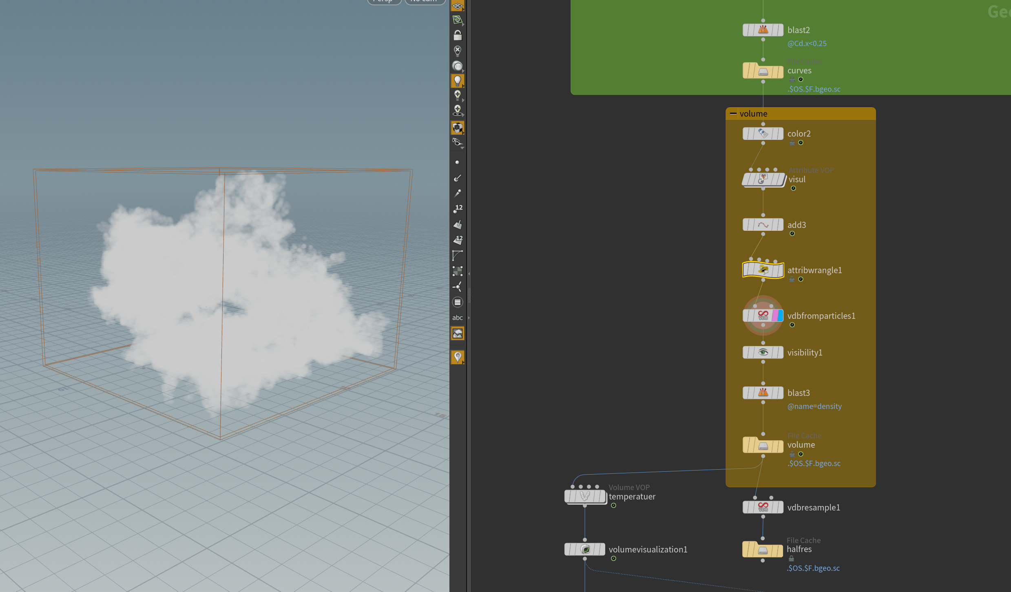Viewport: 1011px width, 592px height.
Task: Click the display point numbers icon
Action: pyautogui.click(x=458, y=209)
